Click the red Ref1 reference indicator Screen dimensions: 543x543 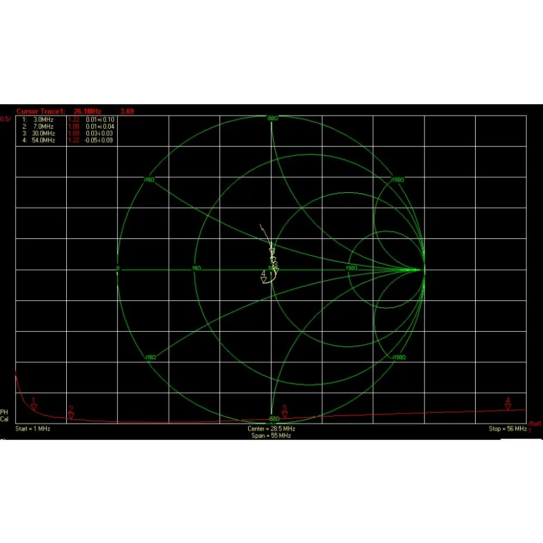[535, 424]
